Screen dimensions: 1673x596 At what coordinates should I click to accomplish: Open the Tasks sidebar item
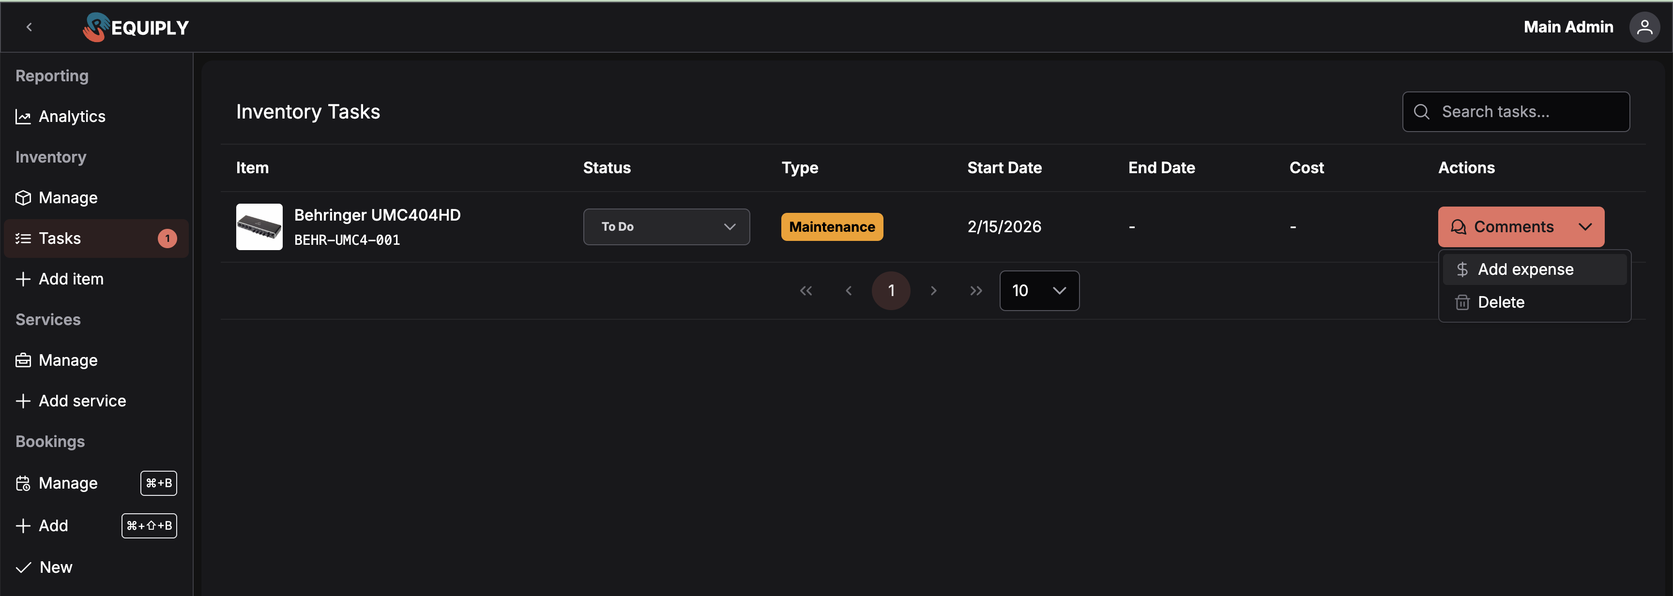(60, 238)
